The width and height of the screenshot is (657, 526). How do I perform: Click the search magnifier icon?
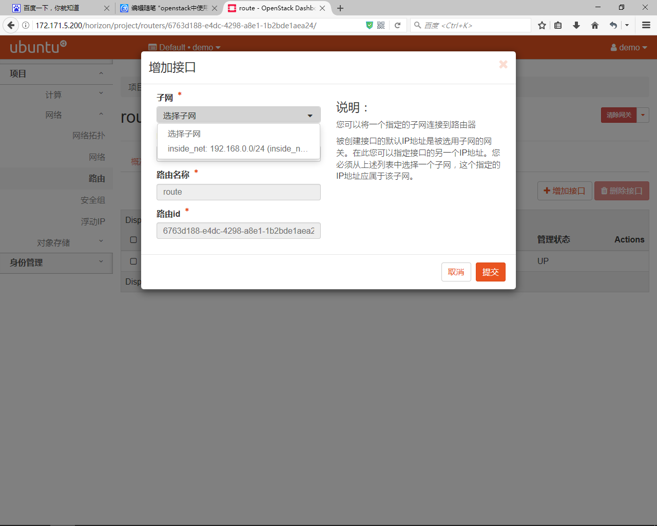(x=418, y=25)
